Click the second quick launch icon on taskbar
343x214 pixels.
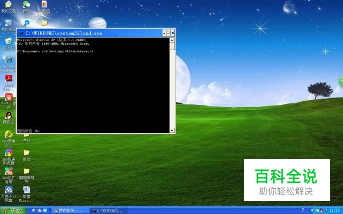tap(40, 210)
